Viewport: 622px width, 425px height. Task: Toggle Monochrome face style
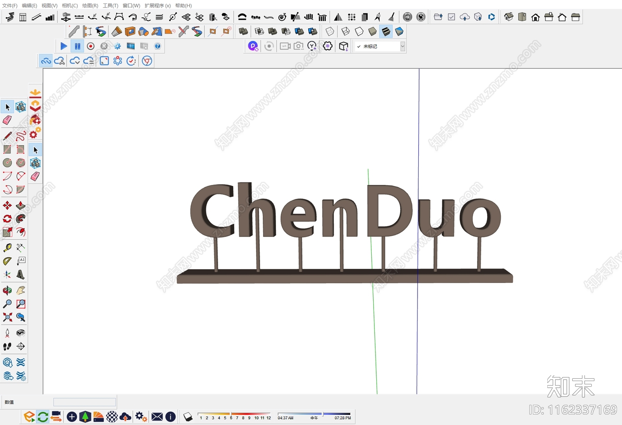(399, 31)
